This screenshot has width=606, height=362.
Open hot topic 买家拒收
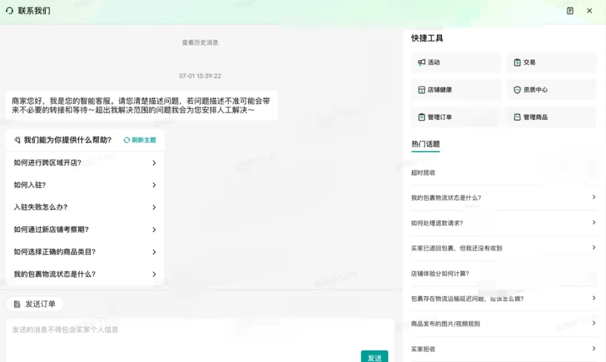(504, 349)
